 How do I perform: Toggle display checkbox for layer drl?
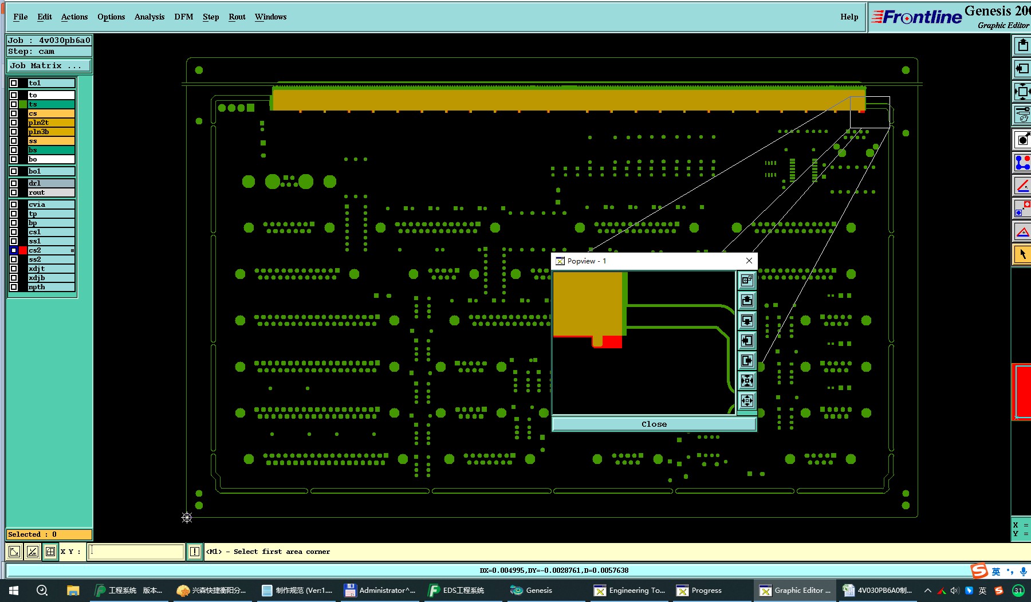[x=14, y=183]
